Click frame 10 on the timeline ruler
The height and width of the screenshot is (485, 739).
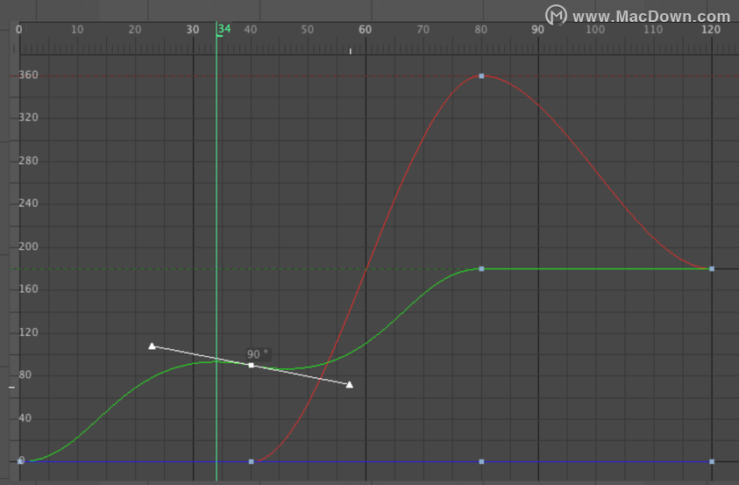pyautogui.click(x=77, y=30)
